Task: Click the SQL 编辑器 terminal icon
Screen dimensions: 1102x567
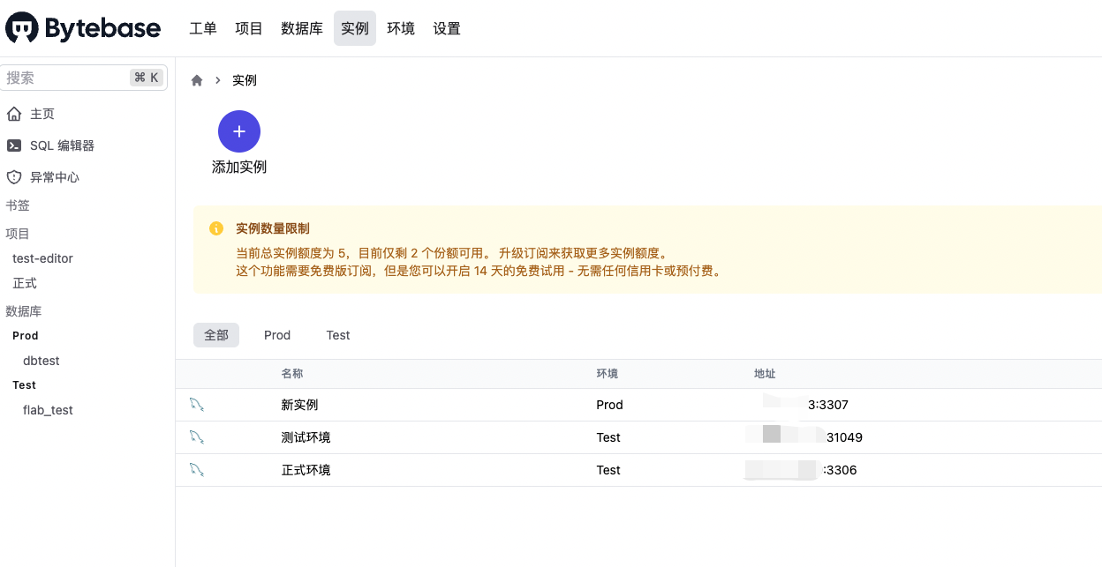Action: pyautogui.click(x=14, y=145)
